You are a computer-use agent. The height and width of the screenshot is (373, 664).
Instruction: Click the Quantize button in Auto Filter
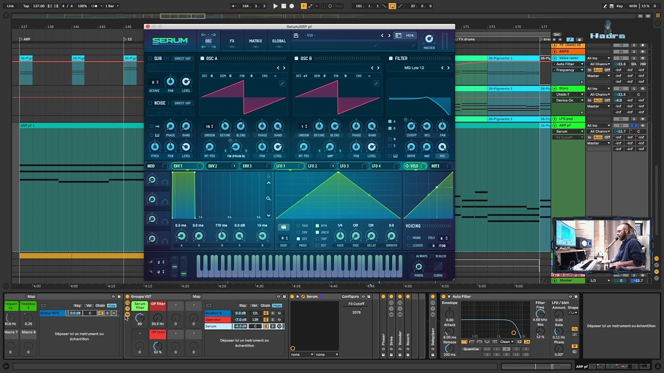(471, 349)
